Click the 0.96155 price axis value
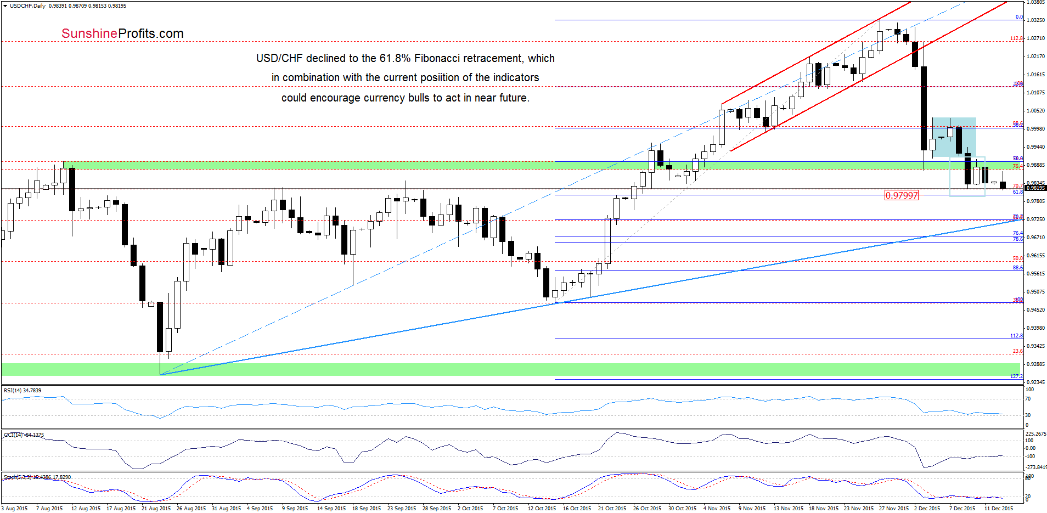Viewport: 1047px width, 513px height. click(x=1036, y=256)
